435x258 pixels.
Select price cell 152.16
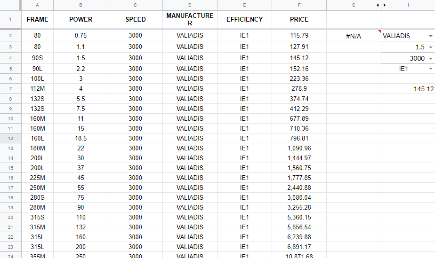[x=299, y=69]
